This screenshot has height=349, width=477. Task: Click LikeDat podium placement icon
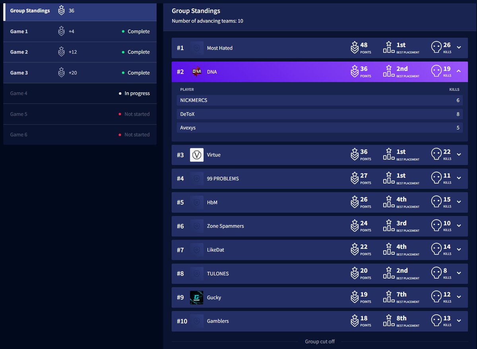point(389,249)
